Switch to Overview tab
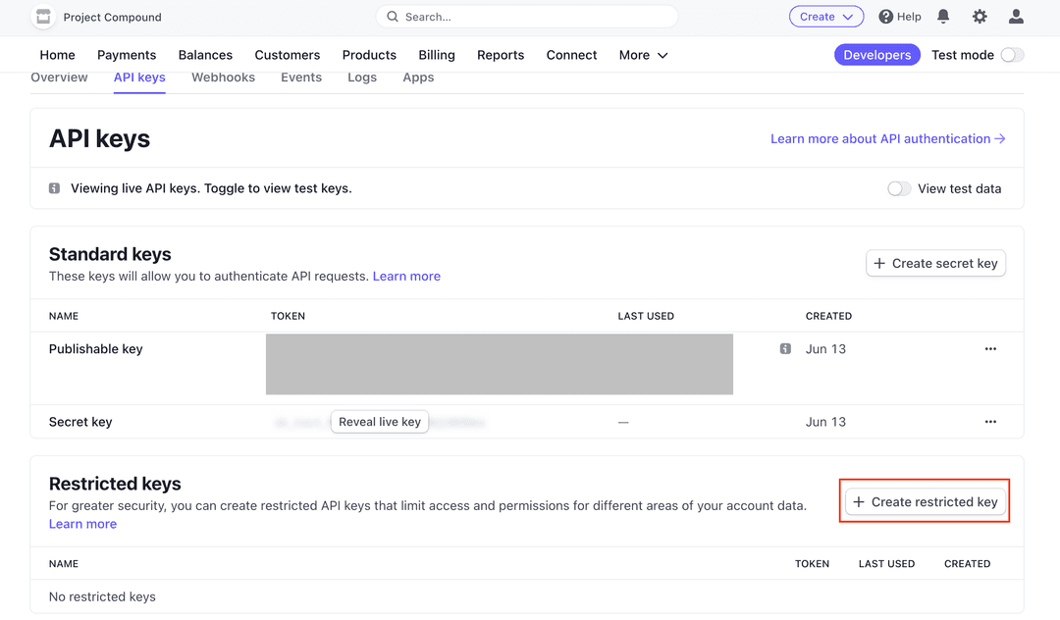 pos(60,77)
